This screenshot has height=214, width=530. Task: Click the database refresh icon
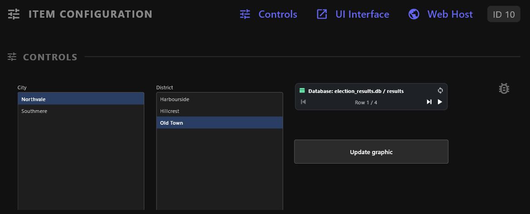(440, 91)
